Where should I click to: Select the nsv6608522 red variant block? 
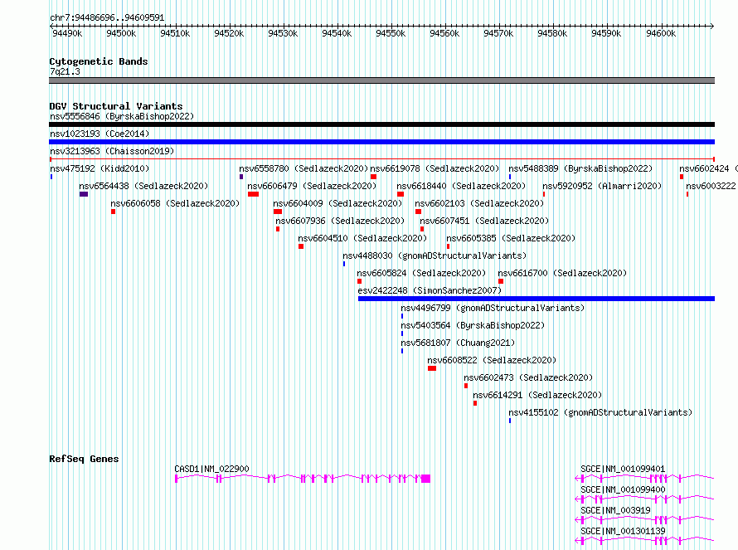[x=432, y=368]
